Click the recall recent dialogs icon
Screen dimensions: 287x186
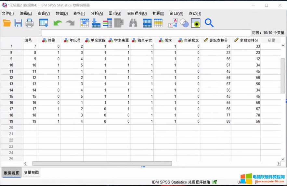(44, 23)
